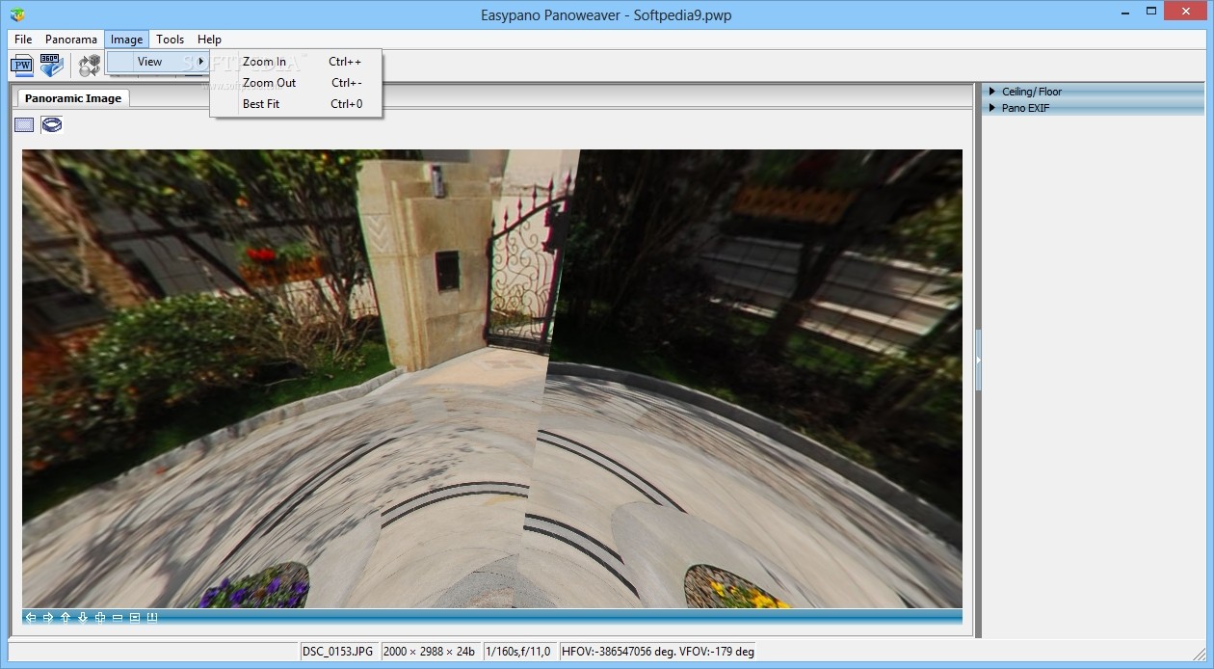Tilt down with the down arrow viewer icon
The width and height of the screenshot is (1214, 669).
pos(83,618)
